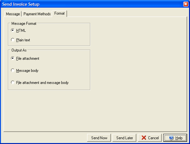Close the Send Invoice Setup dialog
This screenshot has width=190, height=144.
tap(186, 4)
